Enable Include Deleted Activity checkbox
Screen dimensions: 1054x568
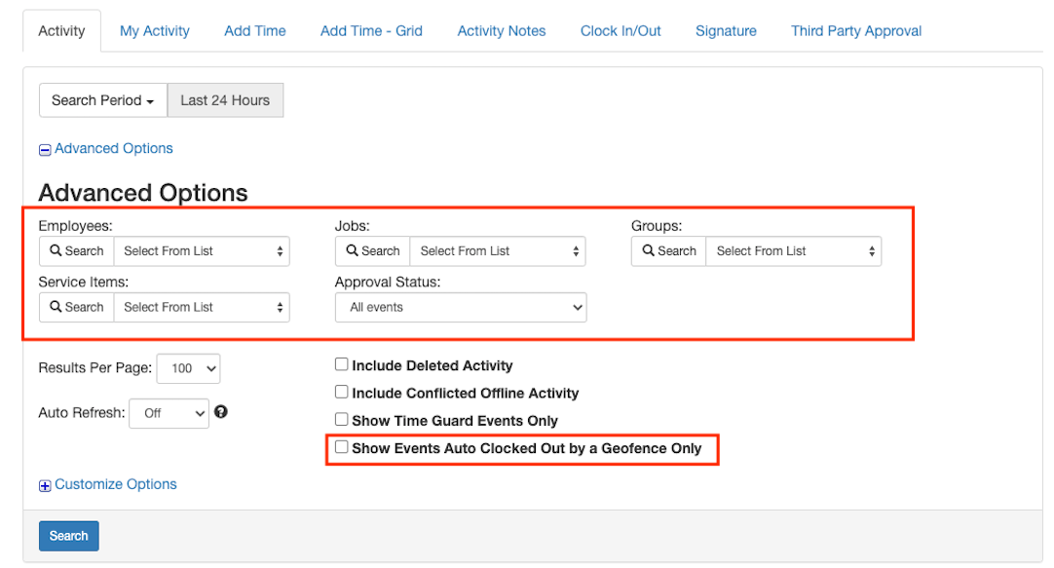(x=342, y=364)
